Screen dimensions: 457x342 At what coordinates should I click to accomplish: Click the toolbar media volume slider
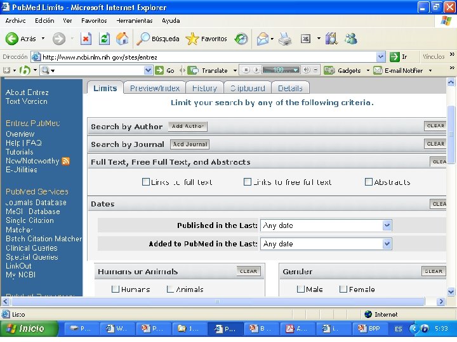pyautogui.click(x=281, y=70)
